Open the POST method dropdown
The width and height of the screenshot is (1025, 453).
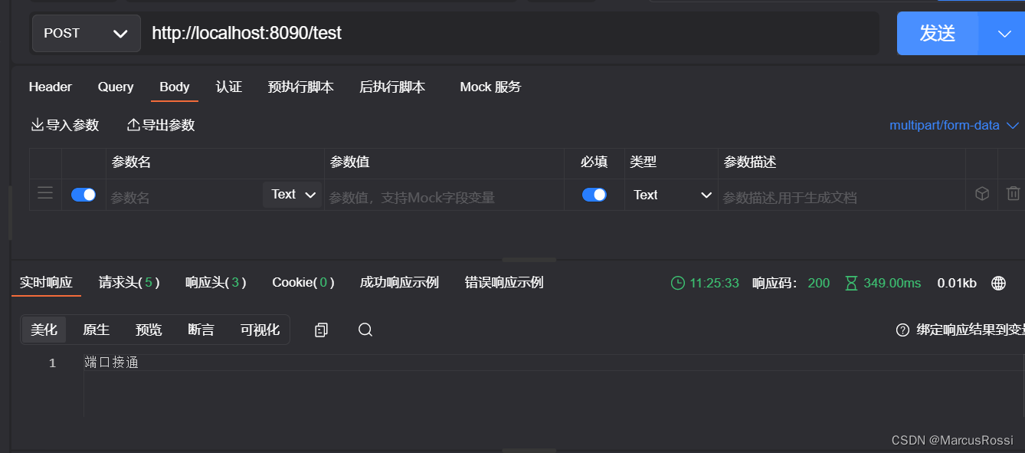85,33
